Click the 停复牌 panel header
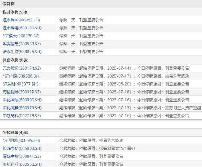This screenshot has width=202, height=167. (101, 4)
